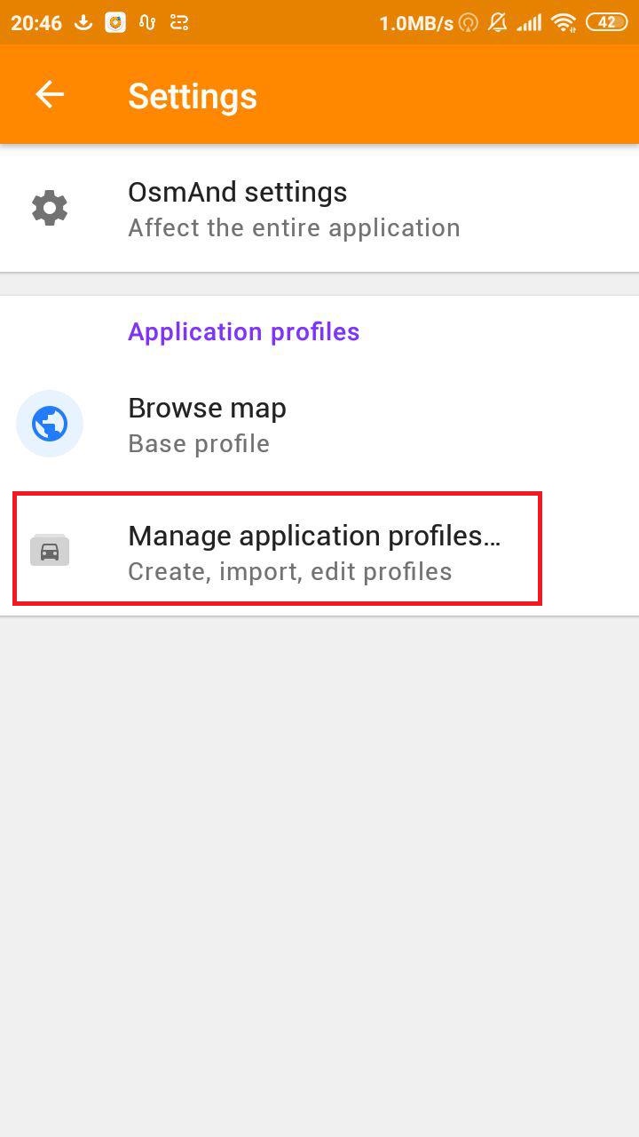
Task: Tap the "Base profile" subtitle text
Action: (199, 443)
